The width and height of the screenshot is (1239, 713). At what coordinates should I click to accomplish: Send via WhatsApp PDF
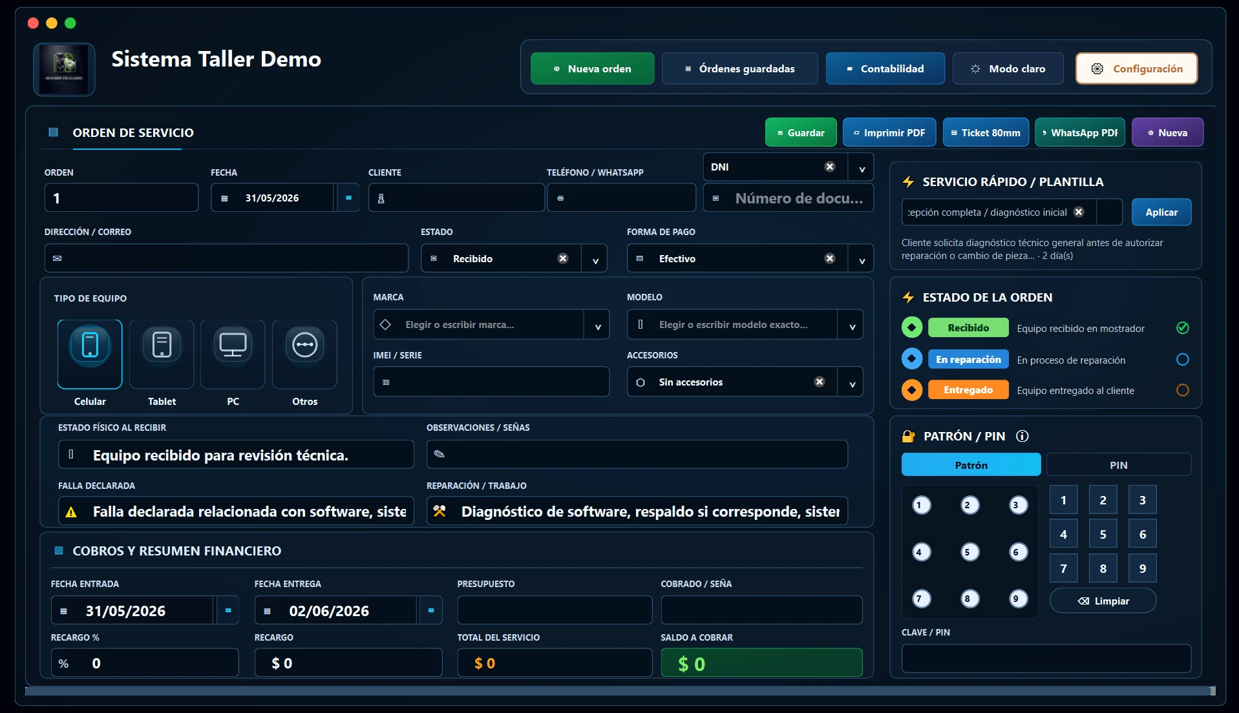1080,132
